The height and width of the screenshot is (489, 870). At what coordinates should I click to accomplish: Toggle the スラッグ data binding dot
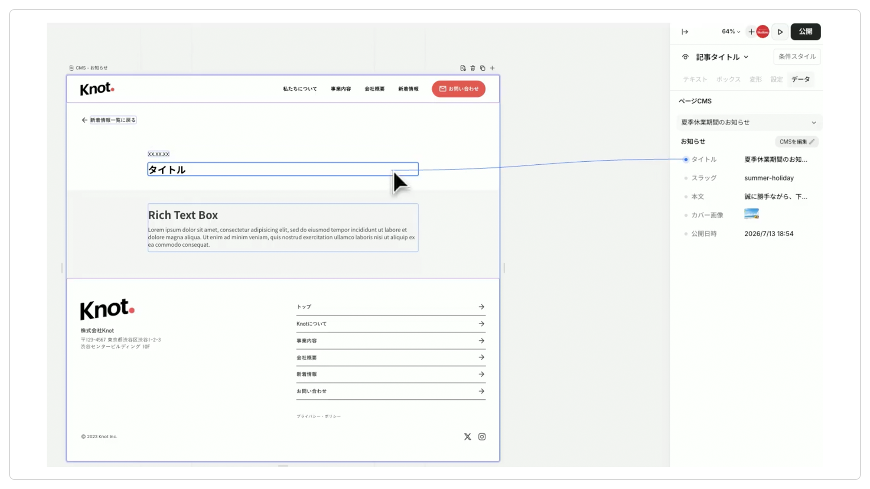686,178
